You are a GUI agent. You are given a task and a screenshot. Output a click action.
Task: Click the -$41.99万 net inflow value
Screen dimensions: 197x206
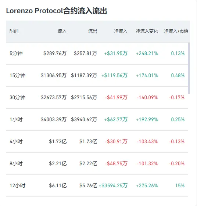click(116, 97)
